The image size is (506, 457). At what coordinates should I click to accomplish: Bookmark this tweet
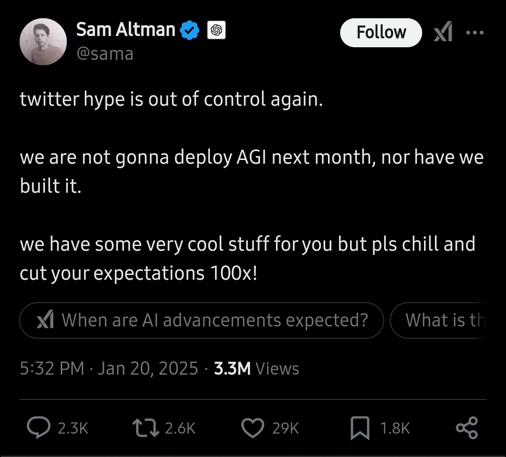pos(360,428)
